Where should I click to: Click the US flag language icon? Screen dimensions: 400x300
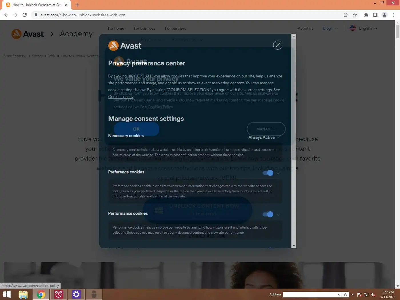pyautogui.click(x=353, y=28)
